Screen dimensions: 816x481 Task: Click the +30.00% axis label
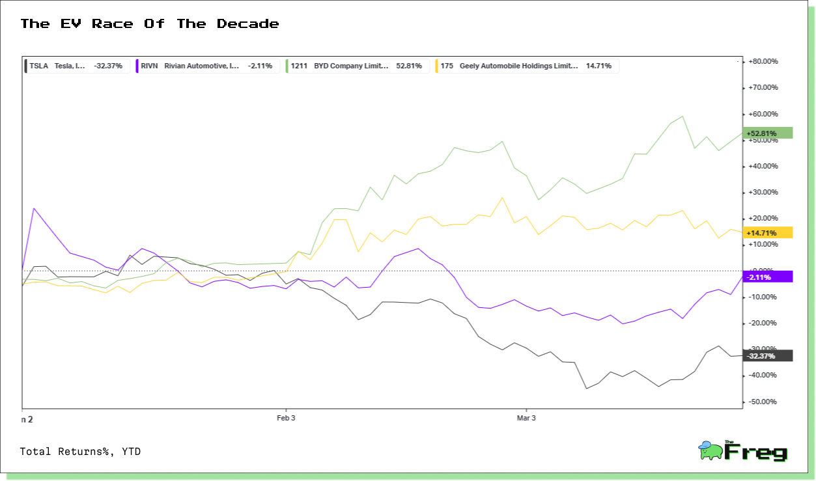[x=763, y=192]
